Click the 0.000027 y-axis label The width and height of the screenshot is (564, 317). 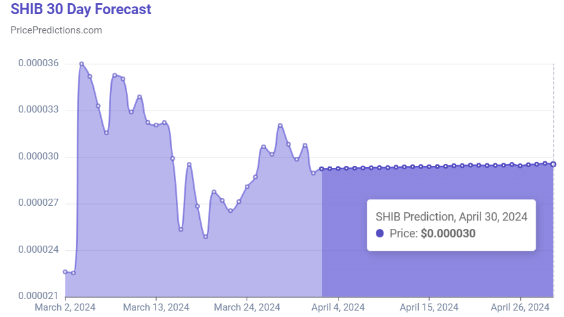pos(39,203)
